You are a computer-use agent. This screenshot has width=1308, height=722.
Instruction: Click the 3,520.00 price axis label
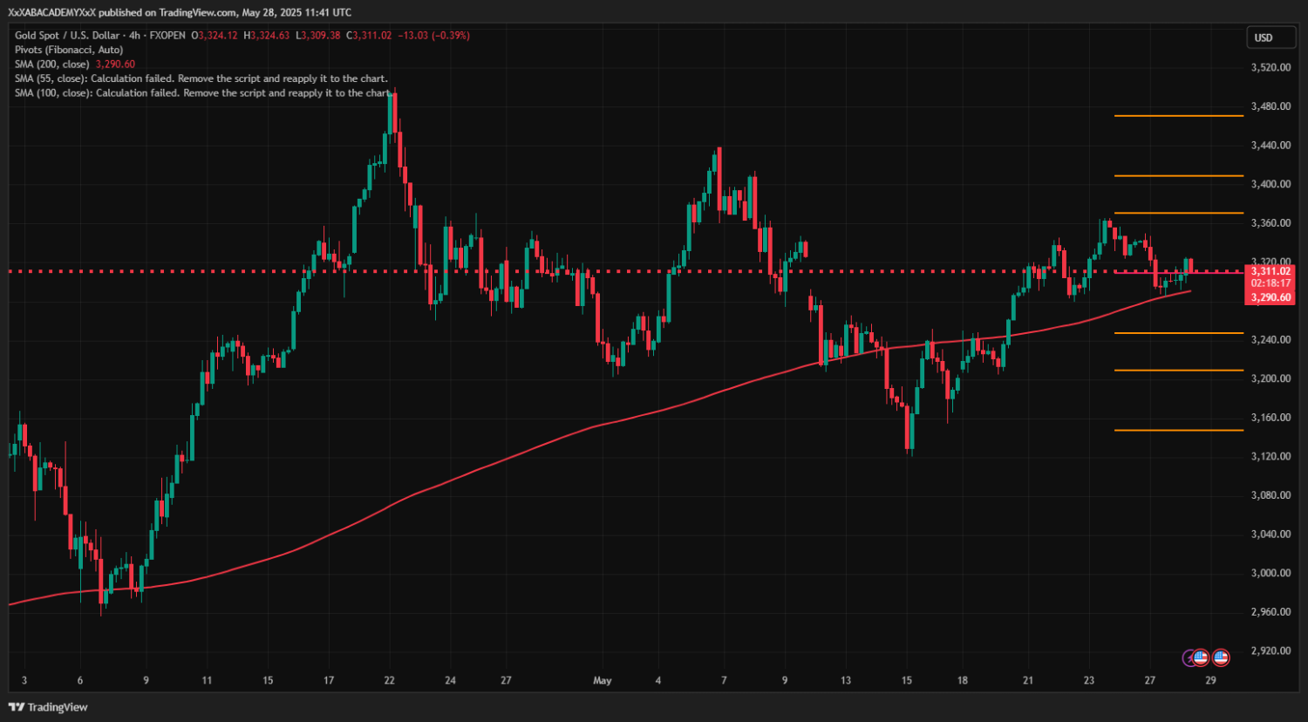[x=1271, y=67]
